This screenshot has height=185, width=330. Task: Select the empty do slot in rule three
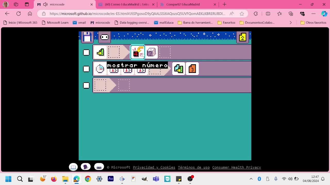click(124, 85)
